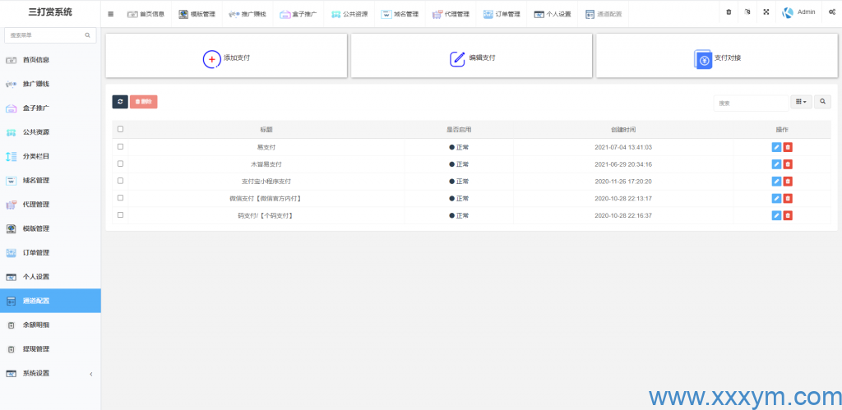
Task: Delete the 木留易支付 row via trash icon
Action: 788,164
